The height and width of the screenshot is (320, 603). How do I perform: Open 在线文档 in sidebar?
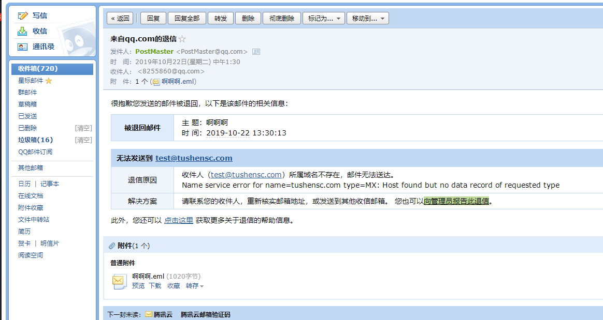[31, 196]
